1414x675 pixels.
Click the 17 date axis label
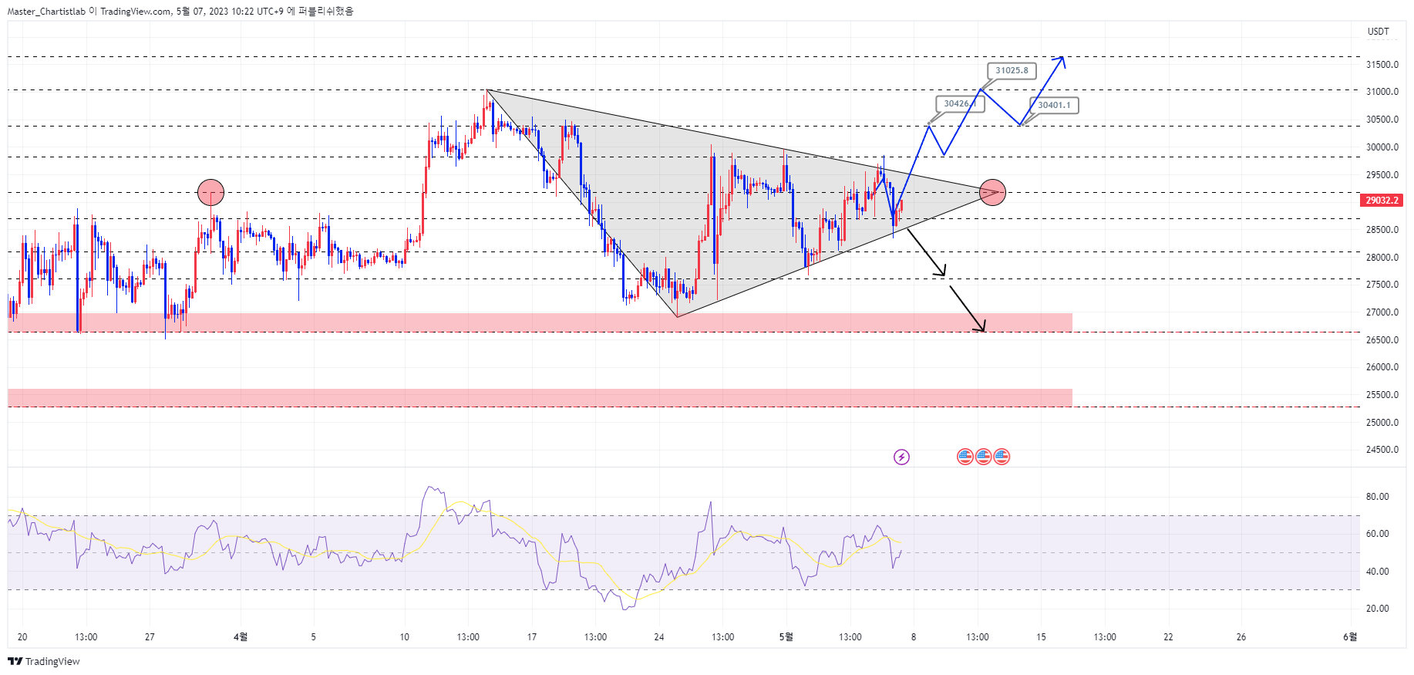(531, 636)
